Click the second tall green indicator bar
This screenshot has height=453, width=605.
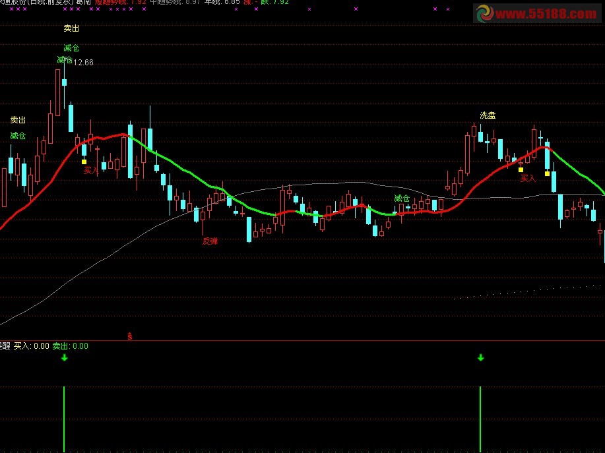480,419
